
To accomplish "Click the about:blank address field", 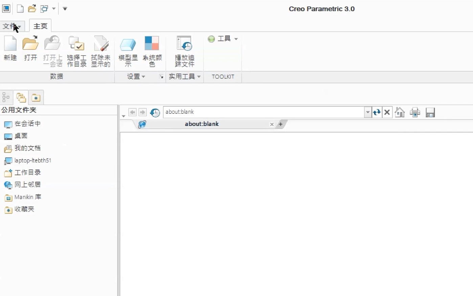I will [x=264, y=112].
